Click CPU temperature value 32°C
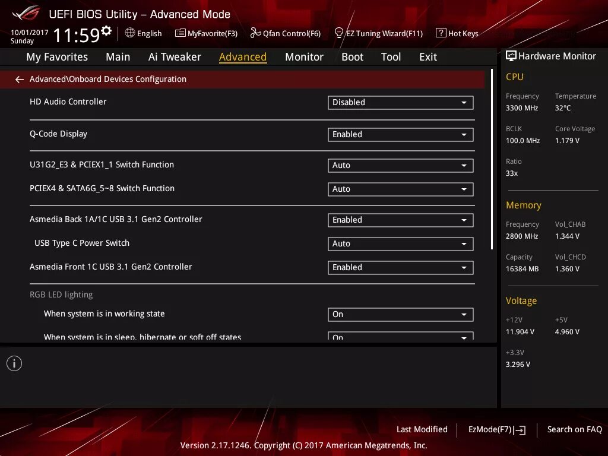The width and height of the screenshot is (608, 456). 563,108
